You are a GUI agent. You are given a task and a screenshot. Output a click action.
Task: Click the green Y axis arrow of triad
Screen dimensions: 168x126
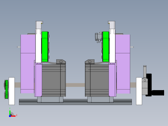[x=10, y=113]
